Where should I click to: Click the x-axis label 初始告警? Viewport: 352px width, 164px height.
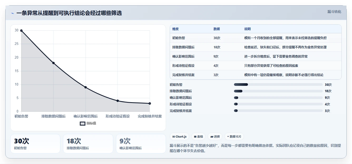point(21,116)
